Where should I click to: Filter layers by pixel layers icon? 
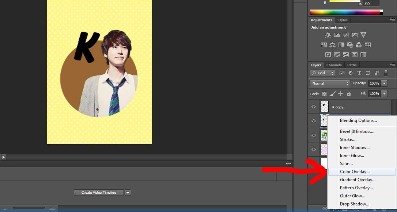click(342, 73)
